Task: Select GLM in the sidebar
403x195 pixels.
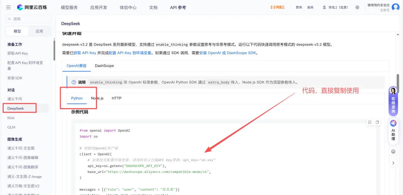Action: (11, 127)
